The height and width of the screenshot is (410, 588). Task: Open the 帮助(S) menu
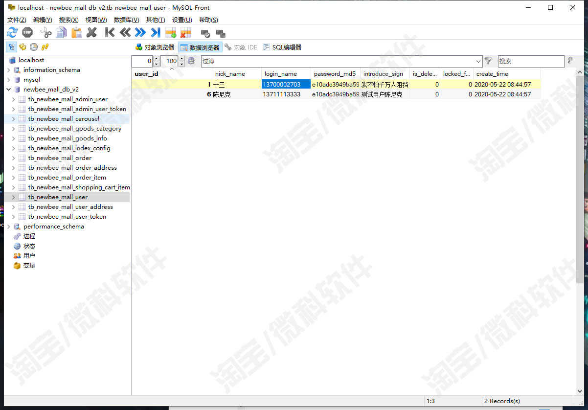pos(208,20)
